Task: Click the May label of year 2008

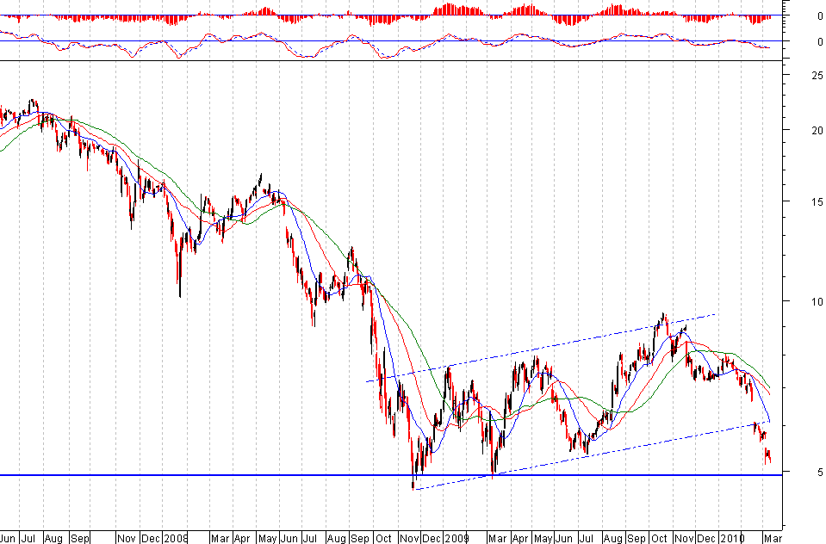Action: click(x=268, y=538)
